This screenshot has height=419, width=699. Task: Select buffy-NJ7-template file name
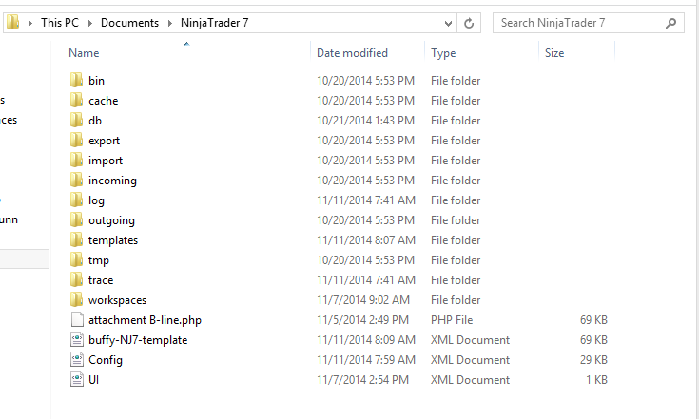pos(138,340)
